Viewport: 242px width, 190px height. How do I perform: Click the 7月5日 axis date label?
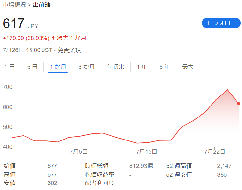(x=79, y=152)
